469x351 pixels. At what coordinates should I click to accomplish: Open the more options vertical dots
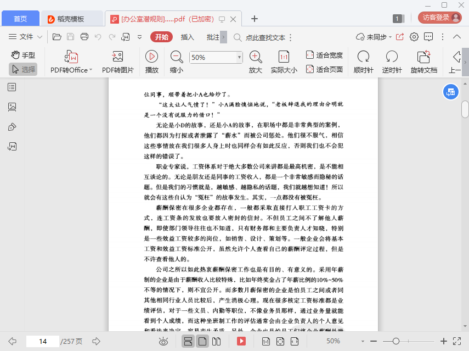443,37
